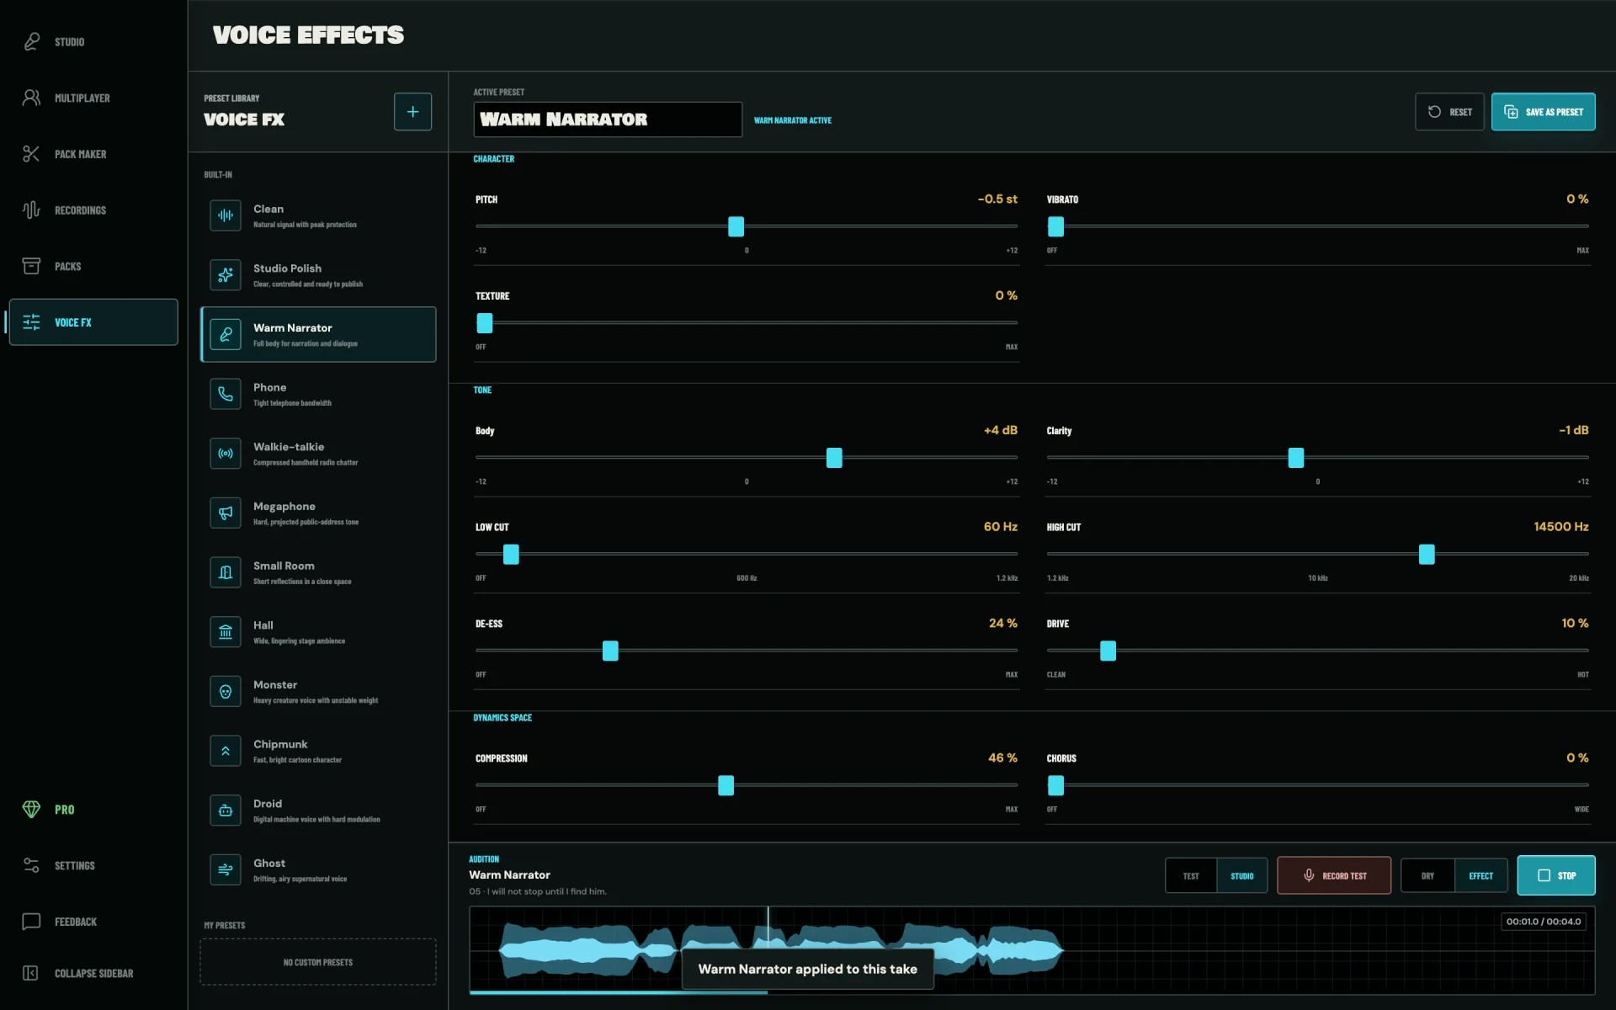Choose the Warm Narrator preset row

318,334
